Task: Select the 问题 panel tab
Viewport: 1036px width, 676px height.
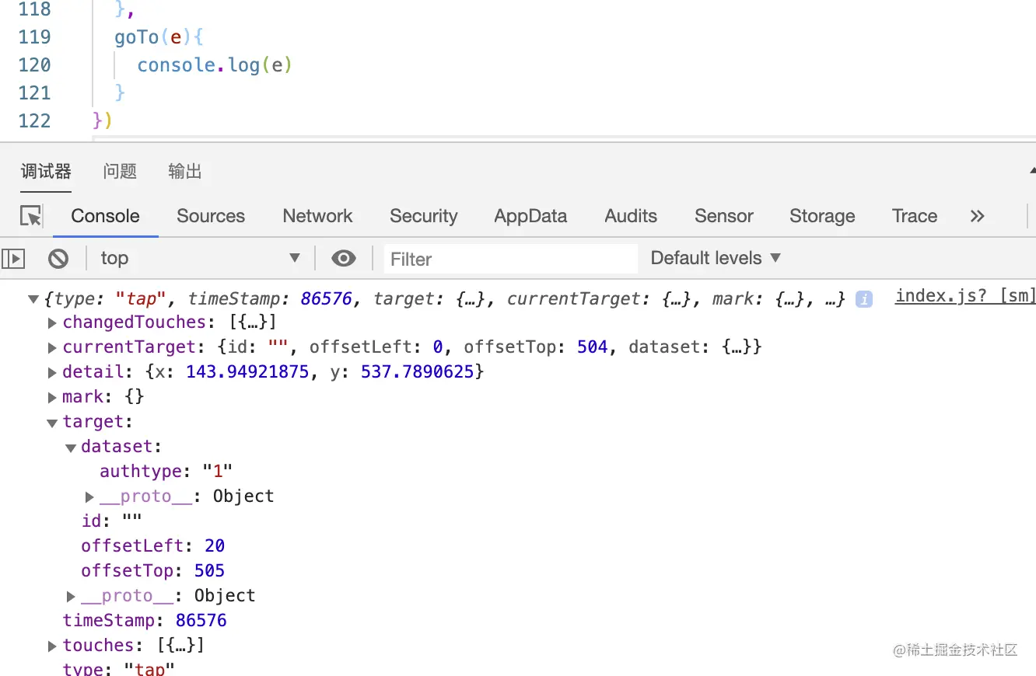Action: click(x=120, y=172)
